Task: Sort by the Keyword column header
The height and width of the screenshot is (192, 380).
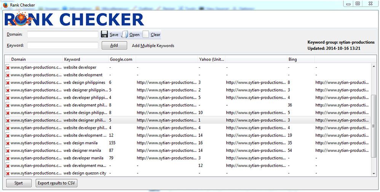Action: [x=85, y=59]
